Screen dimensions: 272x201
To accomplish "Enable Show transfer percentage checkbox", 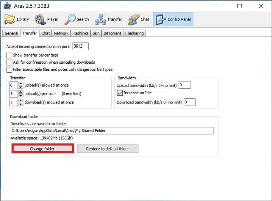I will [9, 55].
